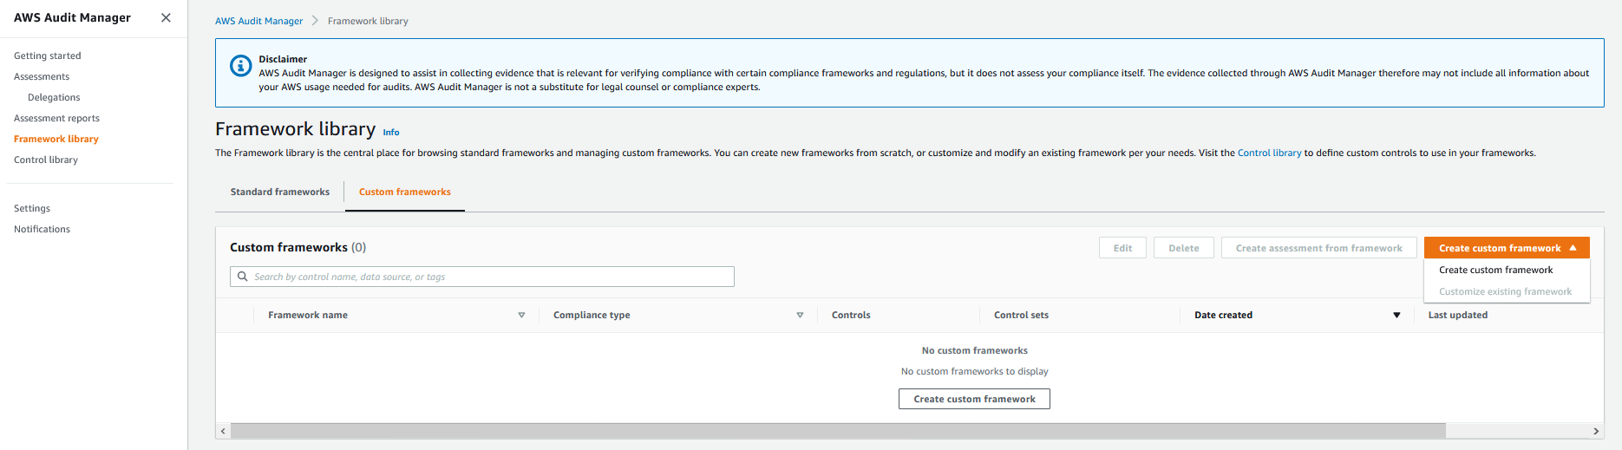This screenshot has height=450, width=1622.
Task: Open Control library in sidebar
Action: 46,160
